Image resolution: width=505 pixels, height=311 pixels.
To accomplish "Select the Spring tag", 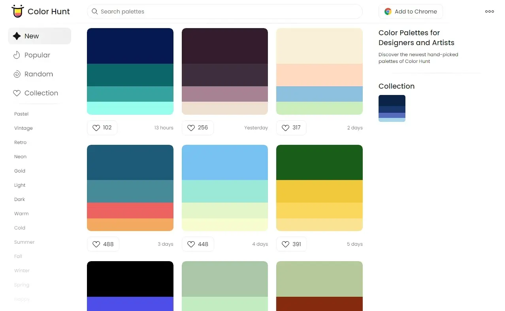I will tap(22, 285).
